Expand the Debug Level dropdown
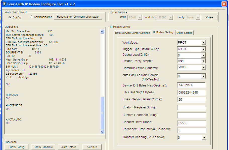This screenshot has height=150, width=229. click(x=203, y=55)
